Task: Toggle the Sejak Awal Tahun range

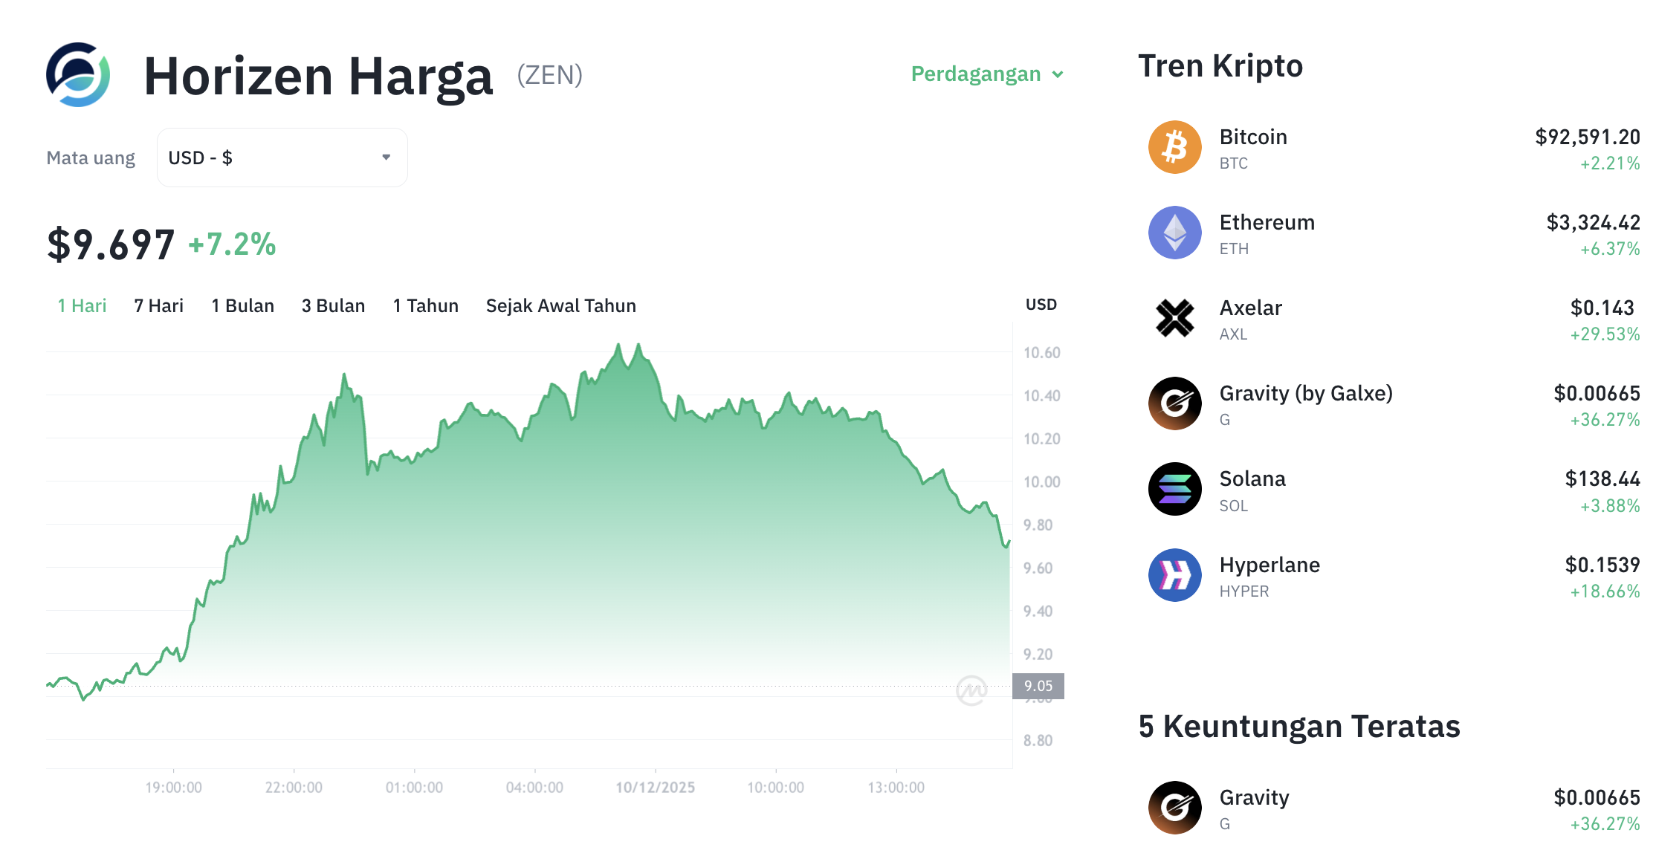Action: point(560,305)
